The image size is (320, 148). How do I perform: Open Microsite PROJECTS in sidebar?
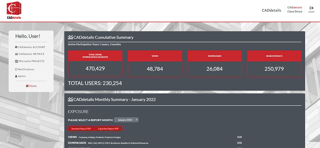(x=30, y=61)
